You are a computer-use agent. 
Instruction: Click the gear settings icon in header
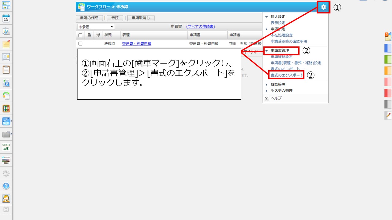(x=323, y=7)
